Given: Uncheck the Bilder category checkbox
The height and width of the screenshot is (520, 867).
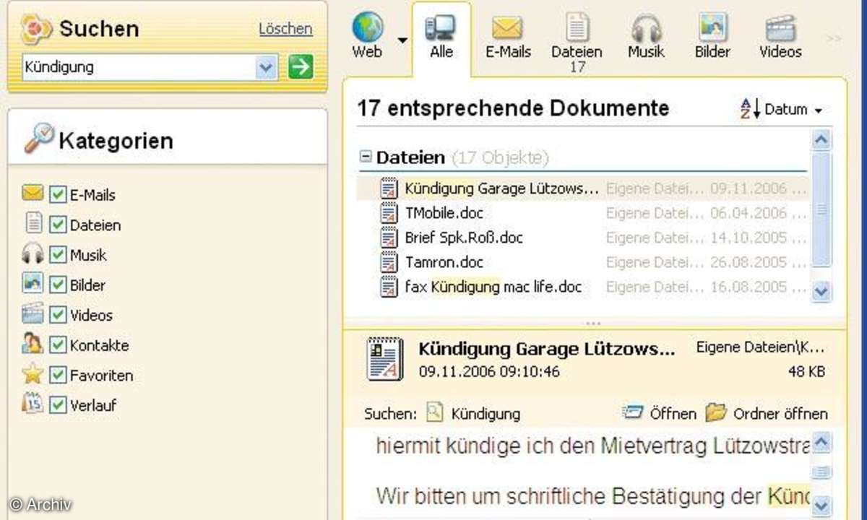Looking at the screenshot, I should coord(59,285).
